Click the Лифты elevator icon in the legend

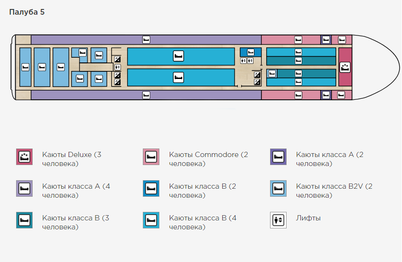(x=278, y=220)
